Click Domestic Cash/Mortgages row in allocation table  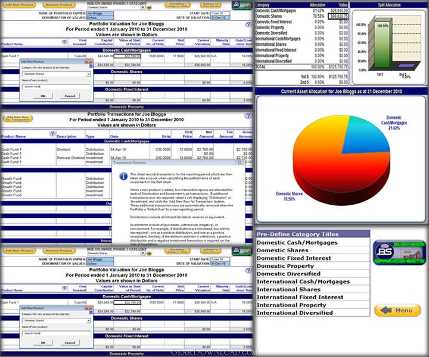[x=301, y=10]
